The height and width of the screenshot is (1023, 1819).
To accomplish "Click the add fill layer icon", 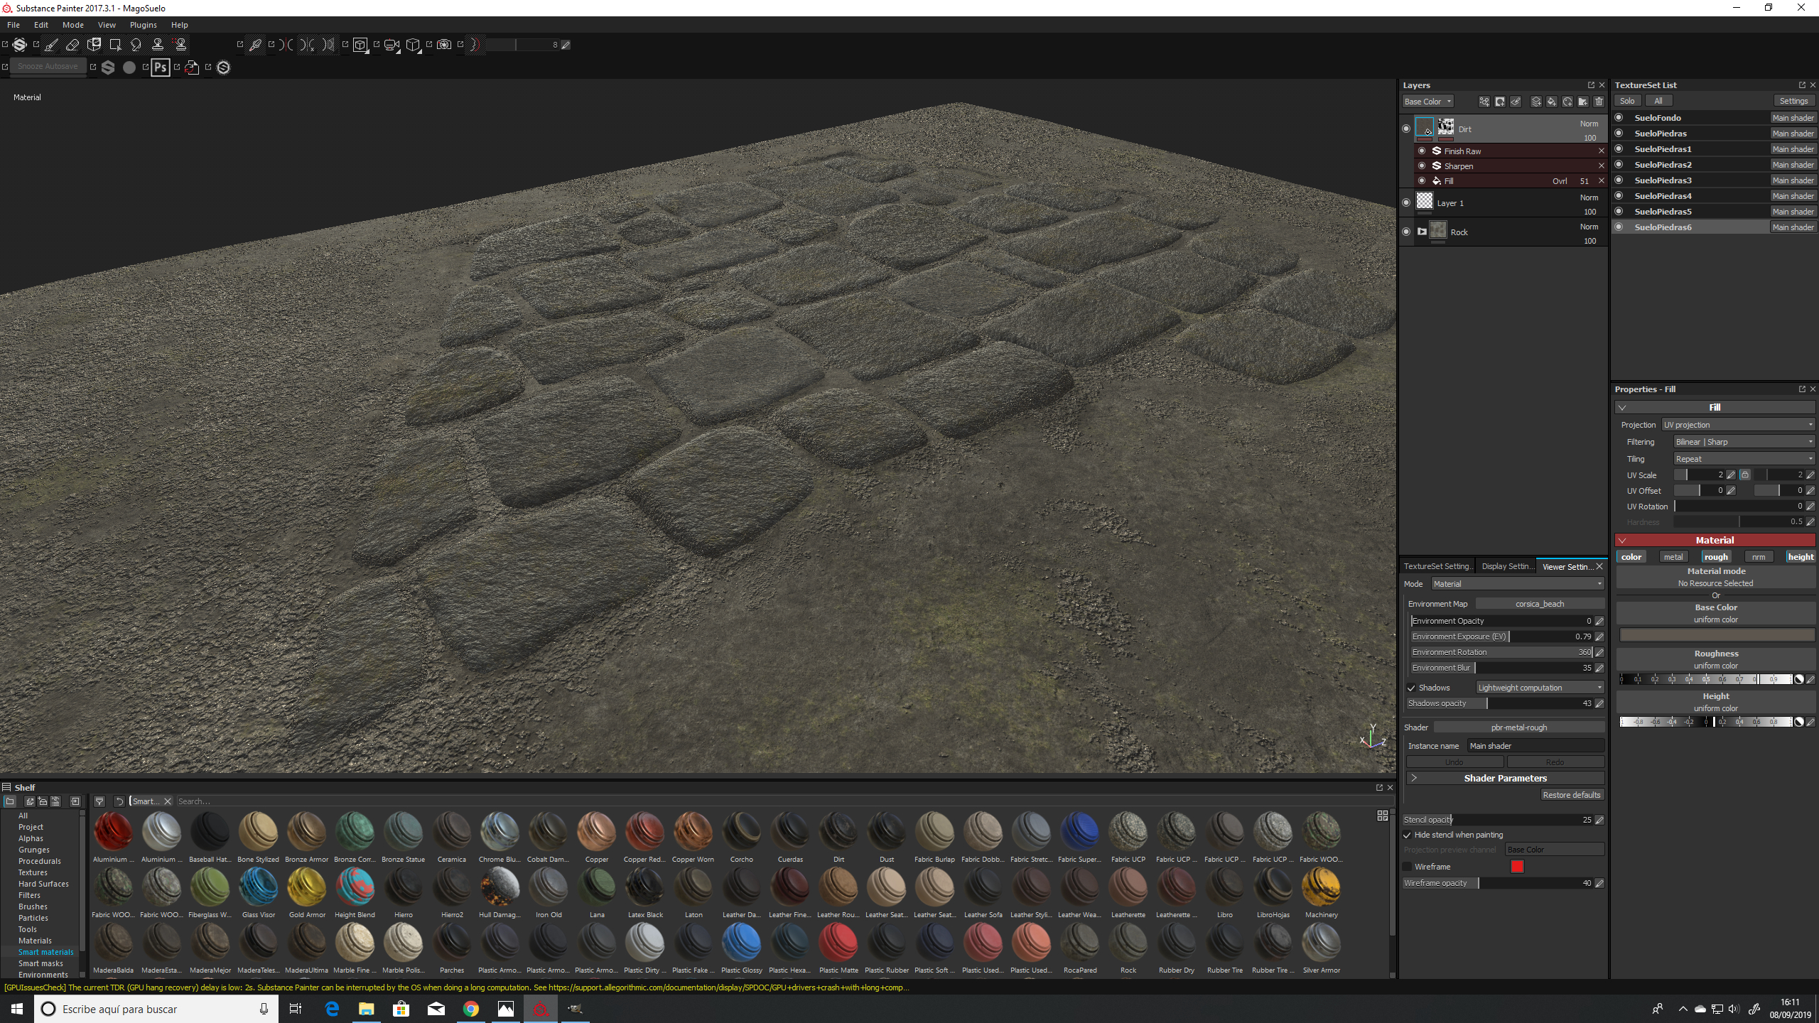I will pos(1552,102).
